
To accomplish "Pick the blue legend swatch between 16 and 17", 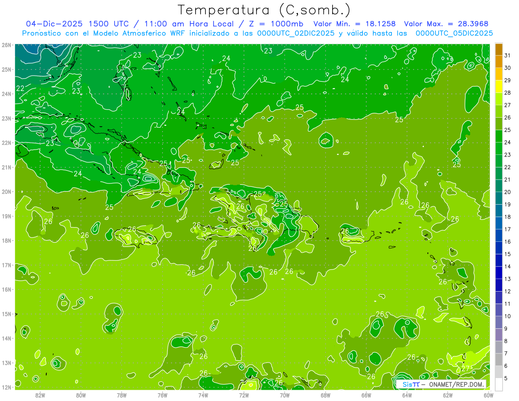I will (x=499, y=235).
